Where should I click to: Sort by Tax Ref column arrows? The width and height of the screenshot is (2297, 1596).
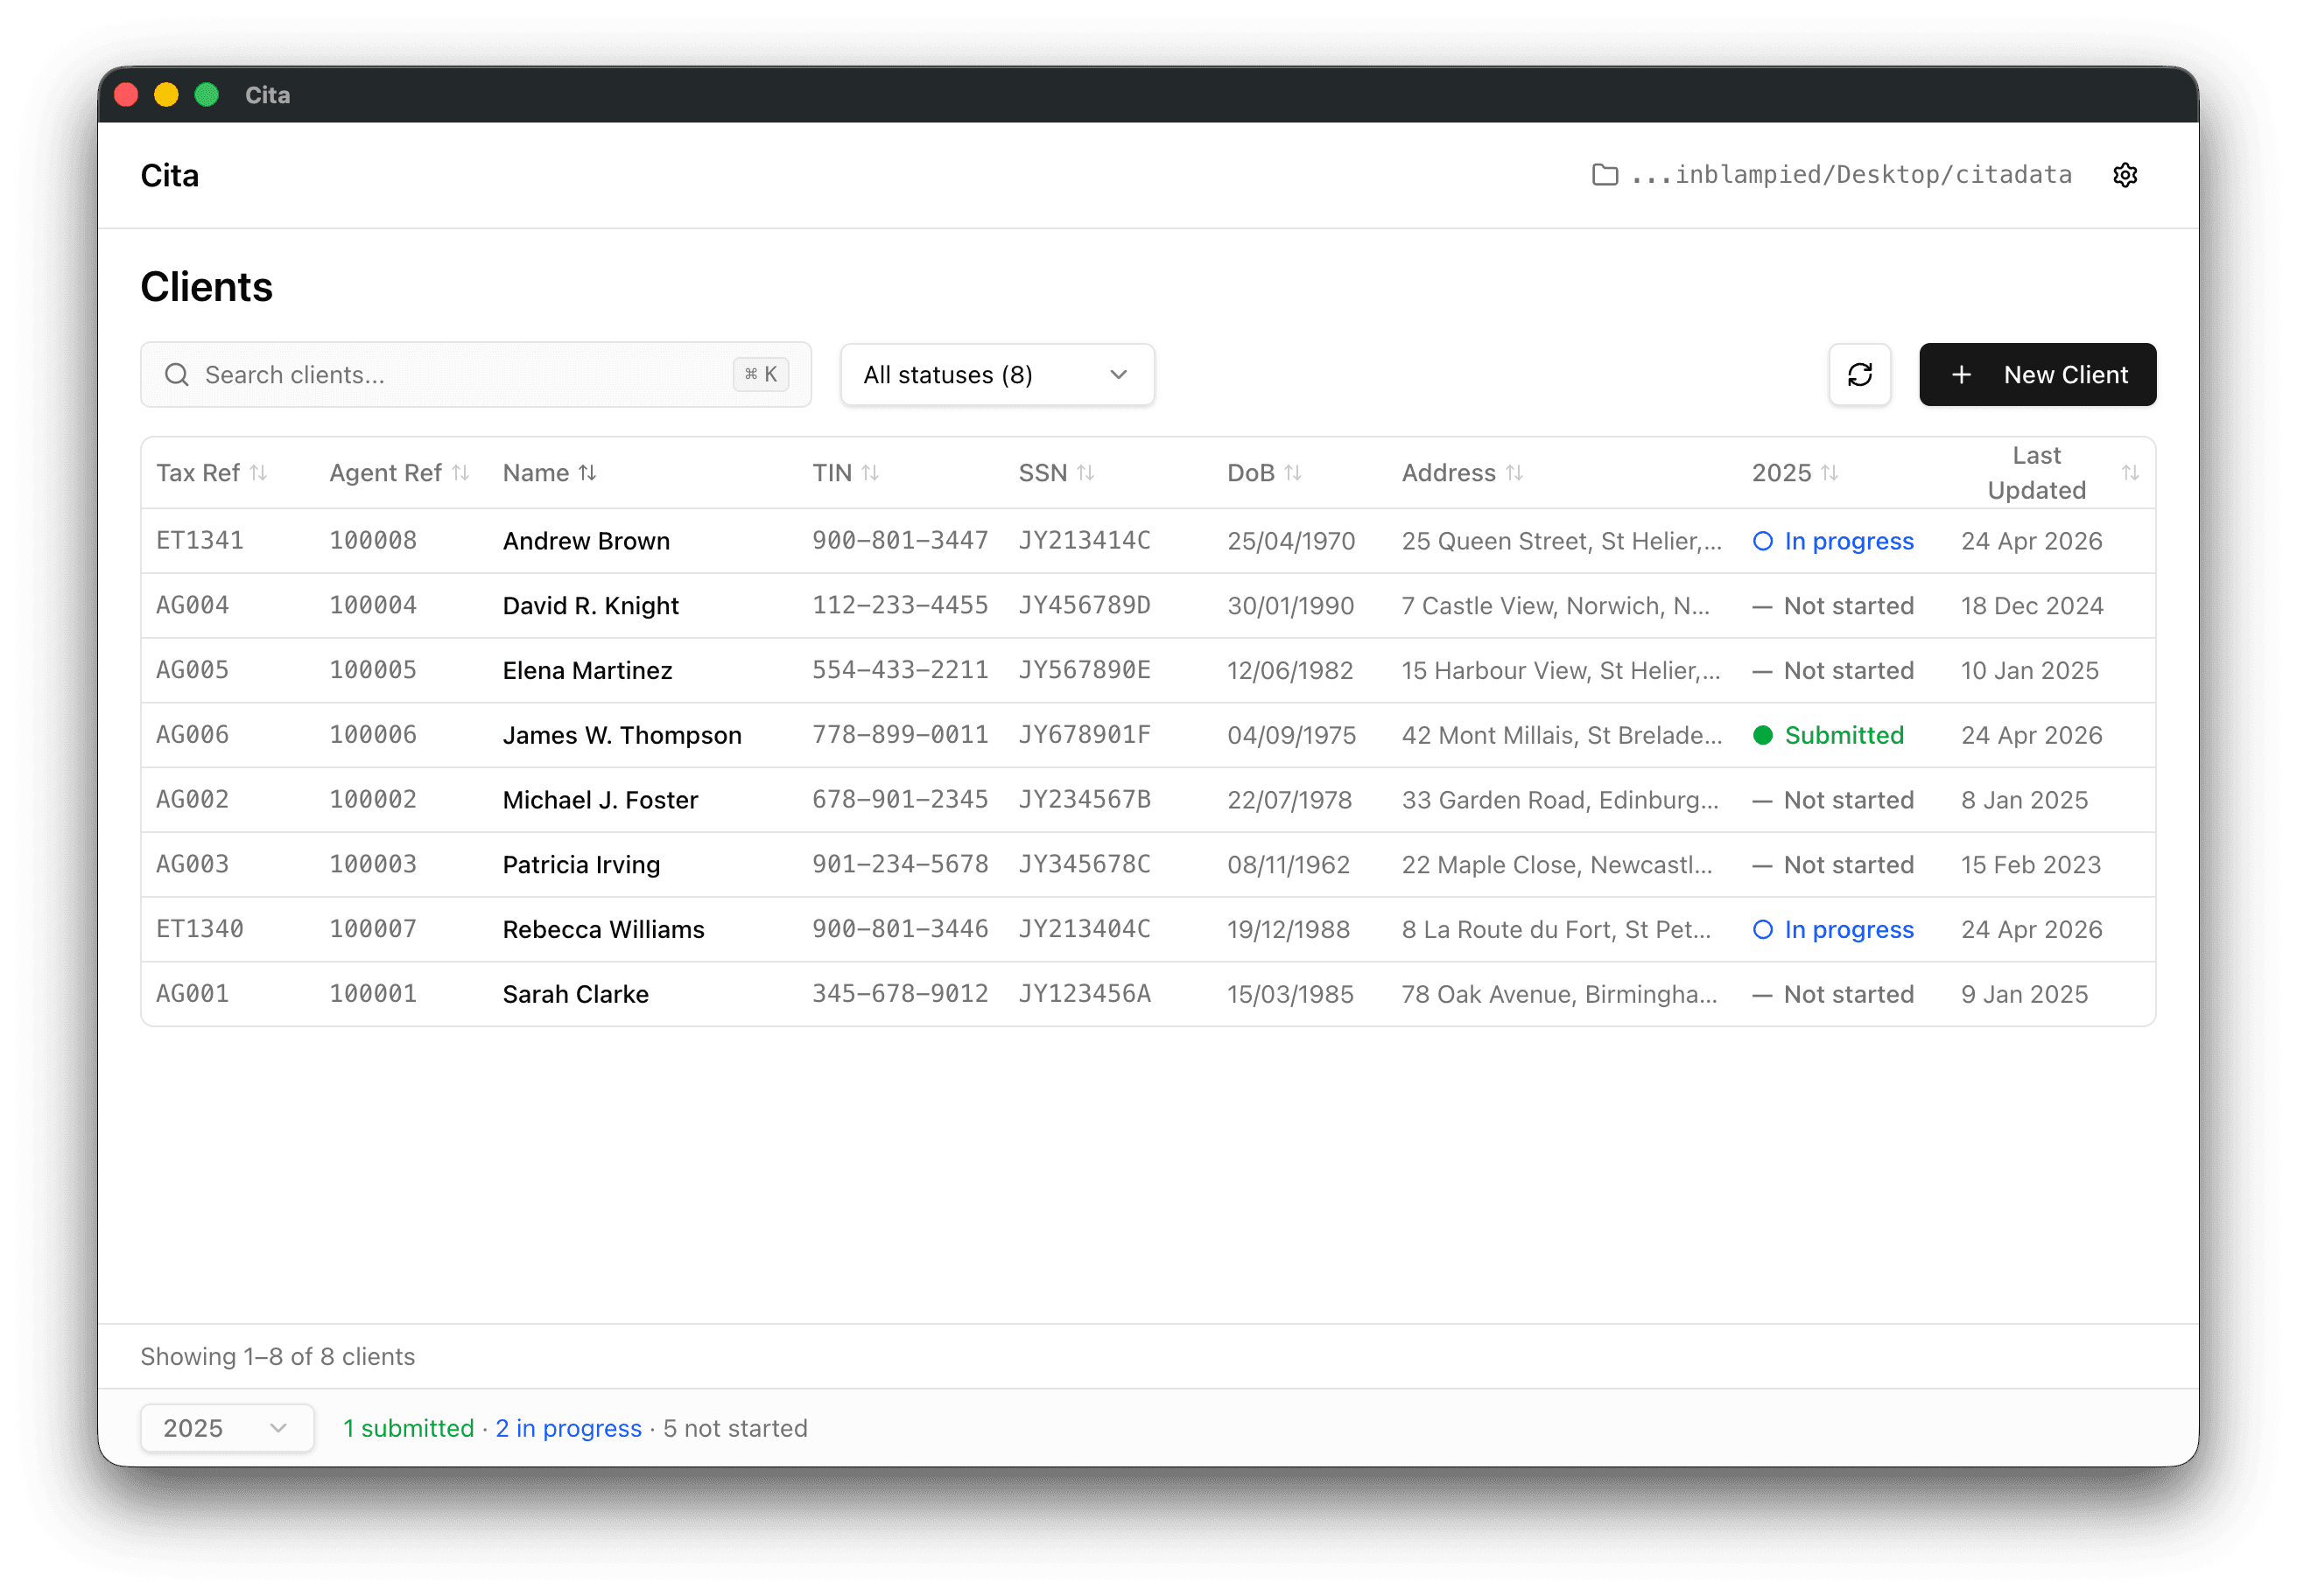259,473
